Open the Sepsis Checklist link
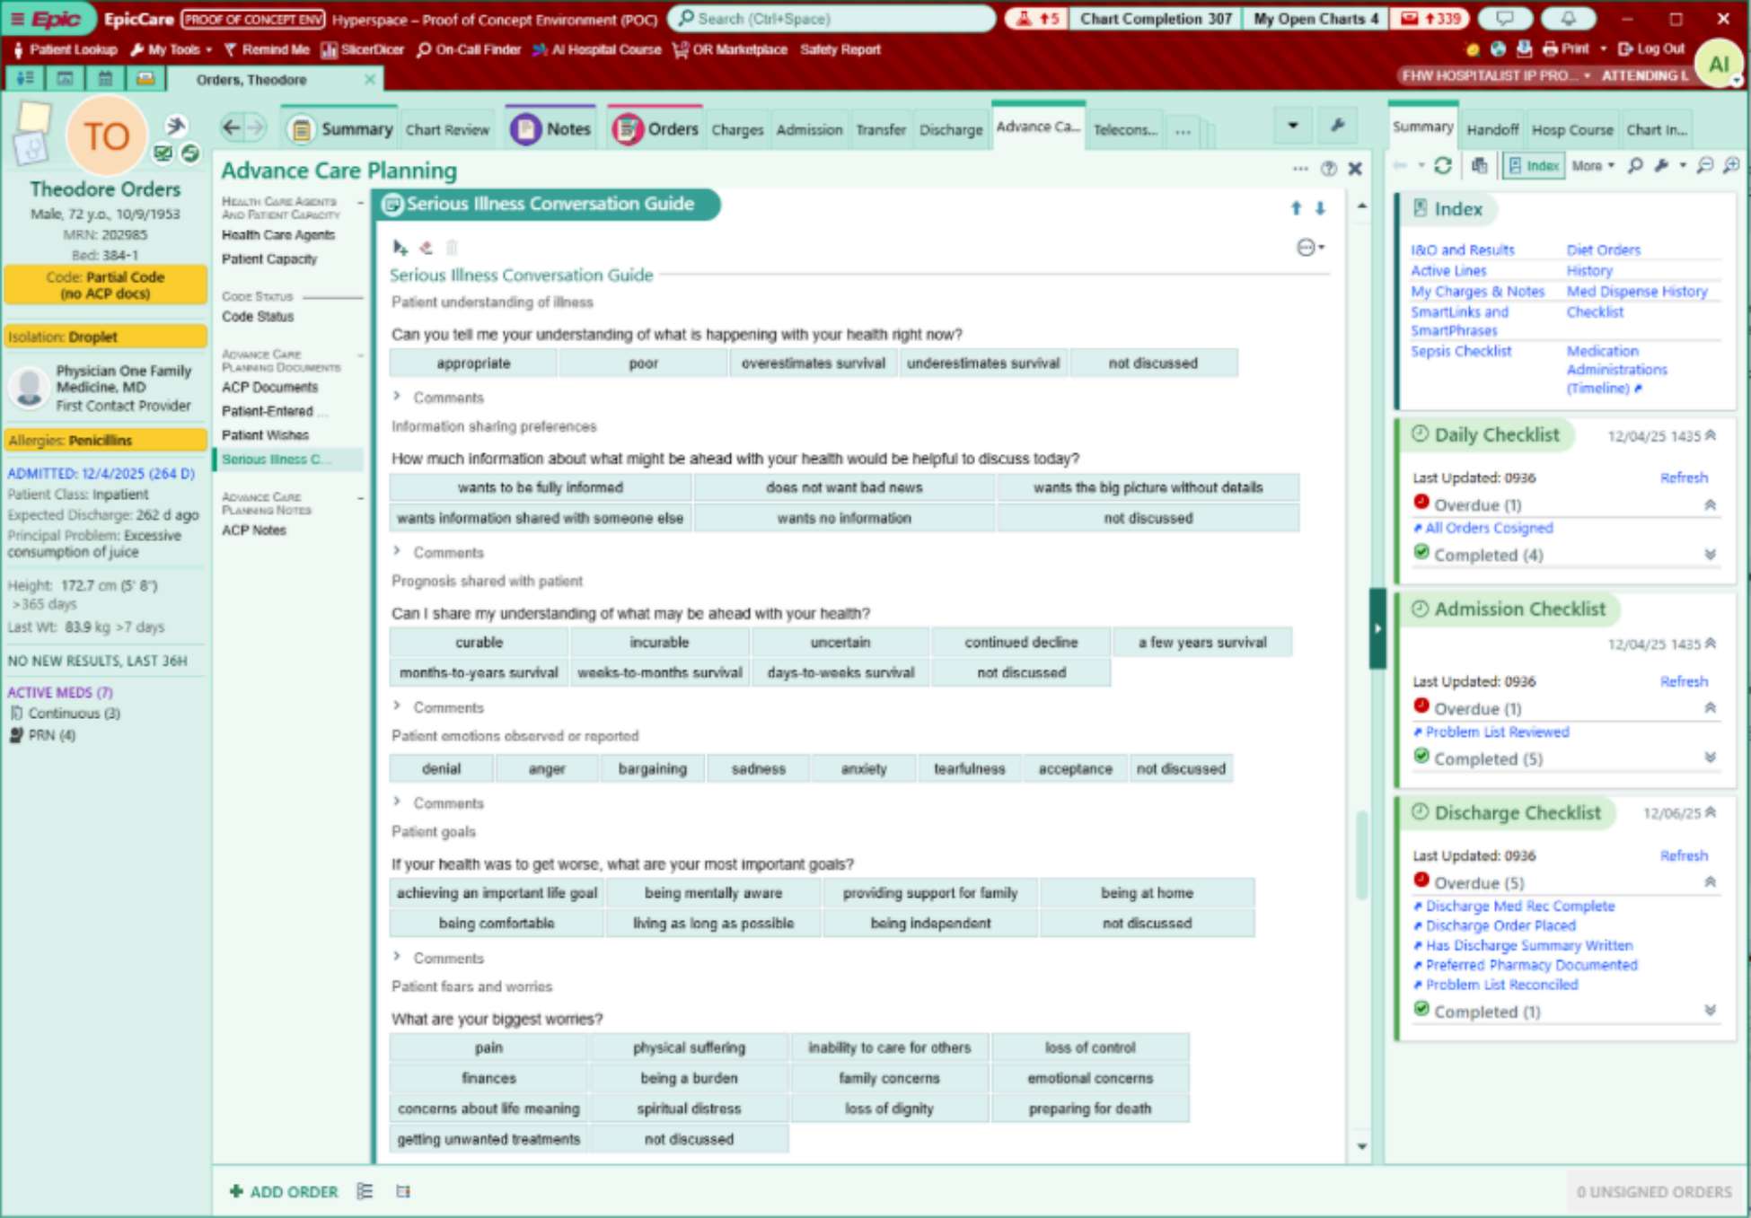 pos(1461,351)
